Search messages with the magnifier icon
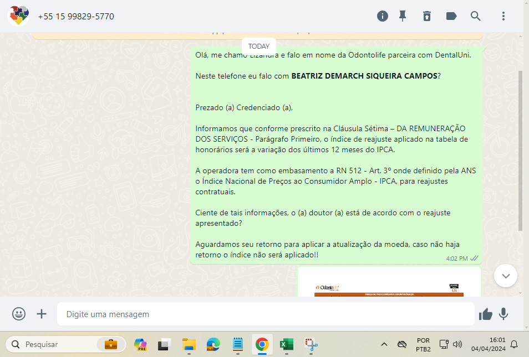 [x=476, y=16]
